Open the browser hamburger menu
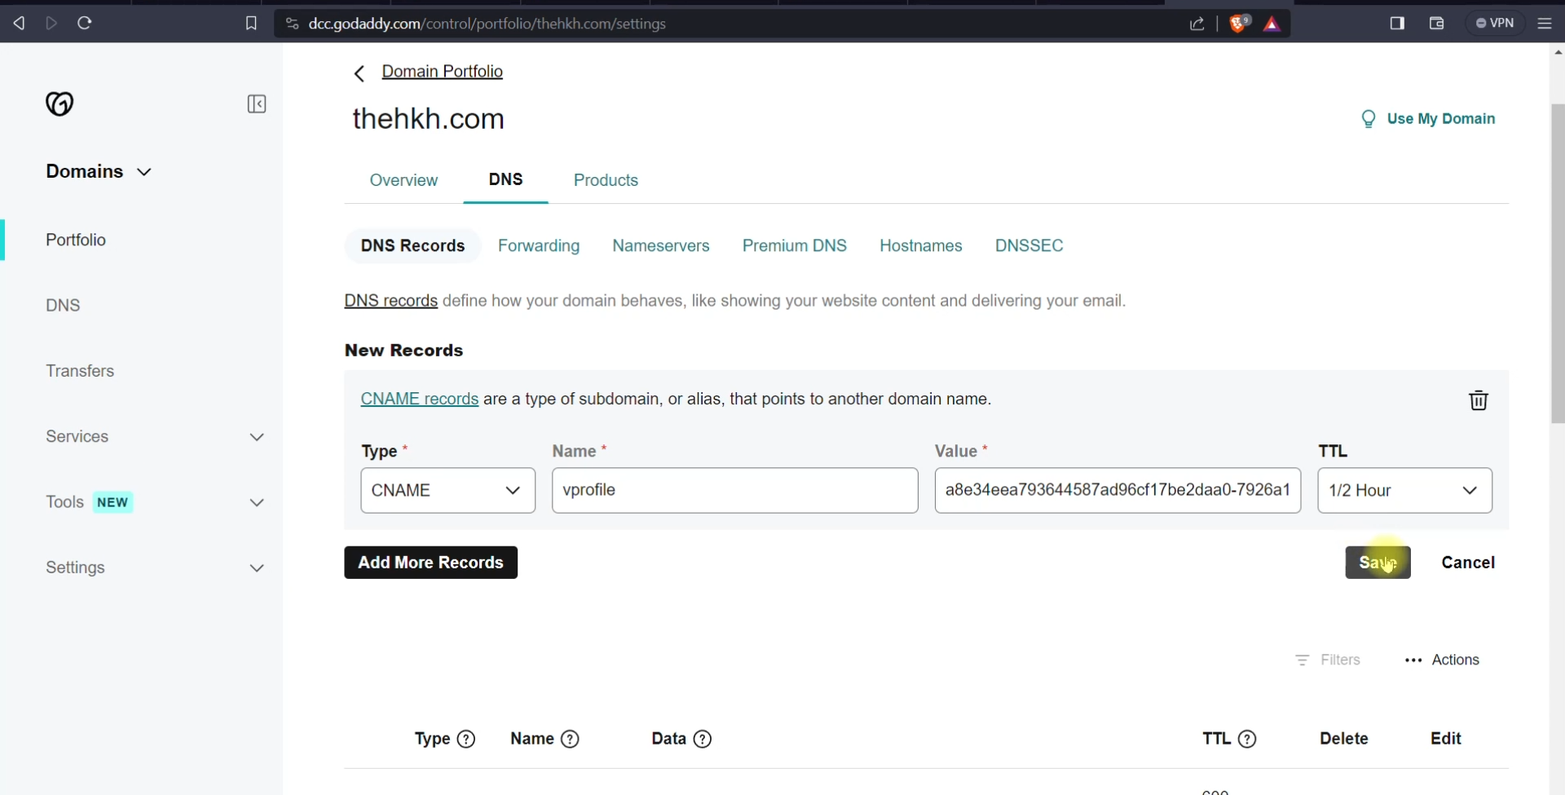 click(1544, 23)
